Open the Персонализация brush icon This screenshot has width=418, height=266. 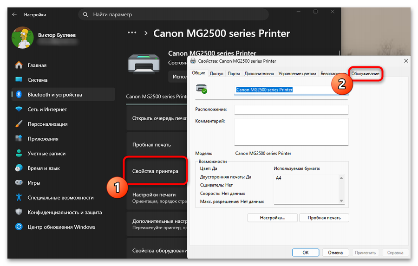point(19,124)
